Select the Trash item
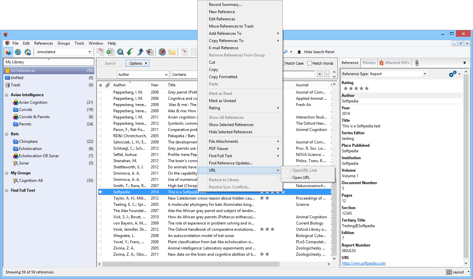 click(x=15, y=85)
